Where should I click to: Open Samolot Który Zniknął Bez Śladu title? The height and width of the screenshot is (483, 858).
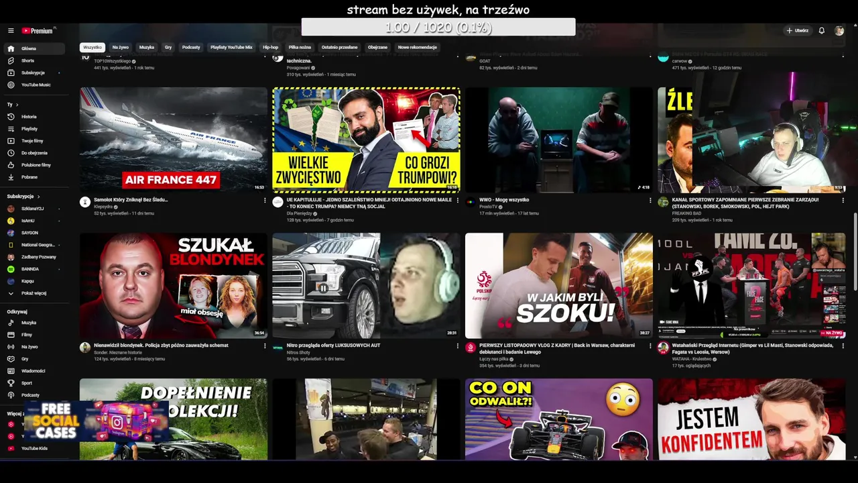(131, 200)
